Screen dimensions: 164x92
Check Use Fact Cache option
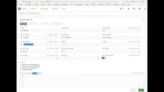point(20,70)
